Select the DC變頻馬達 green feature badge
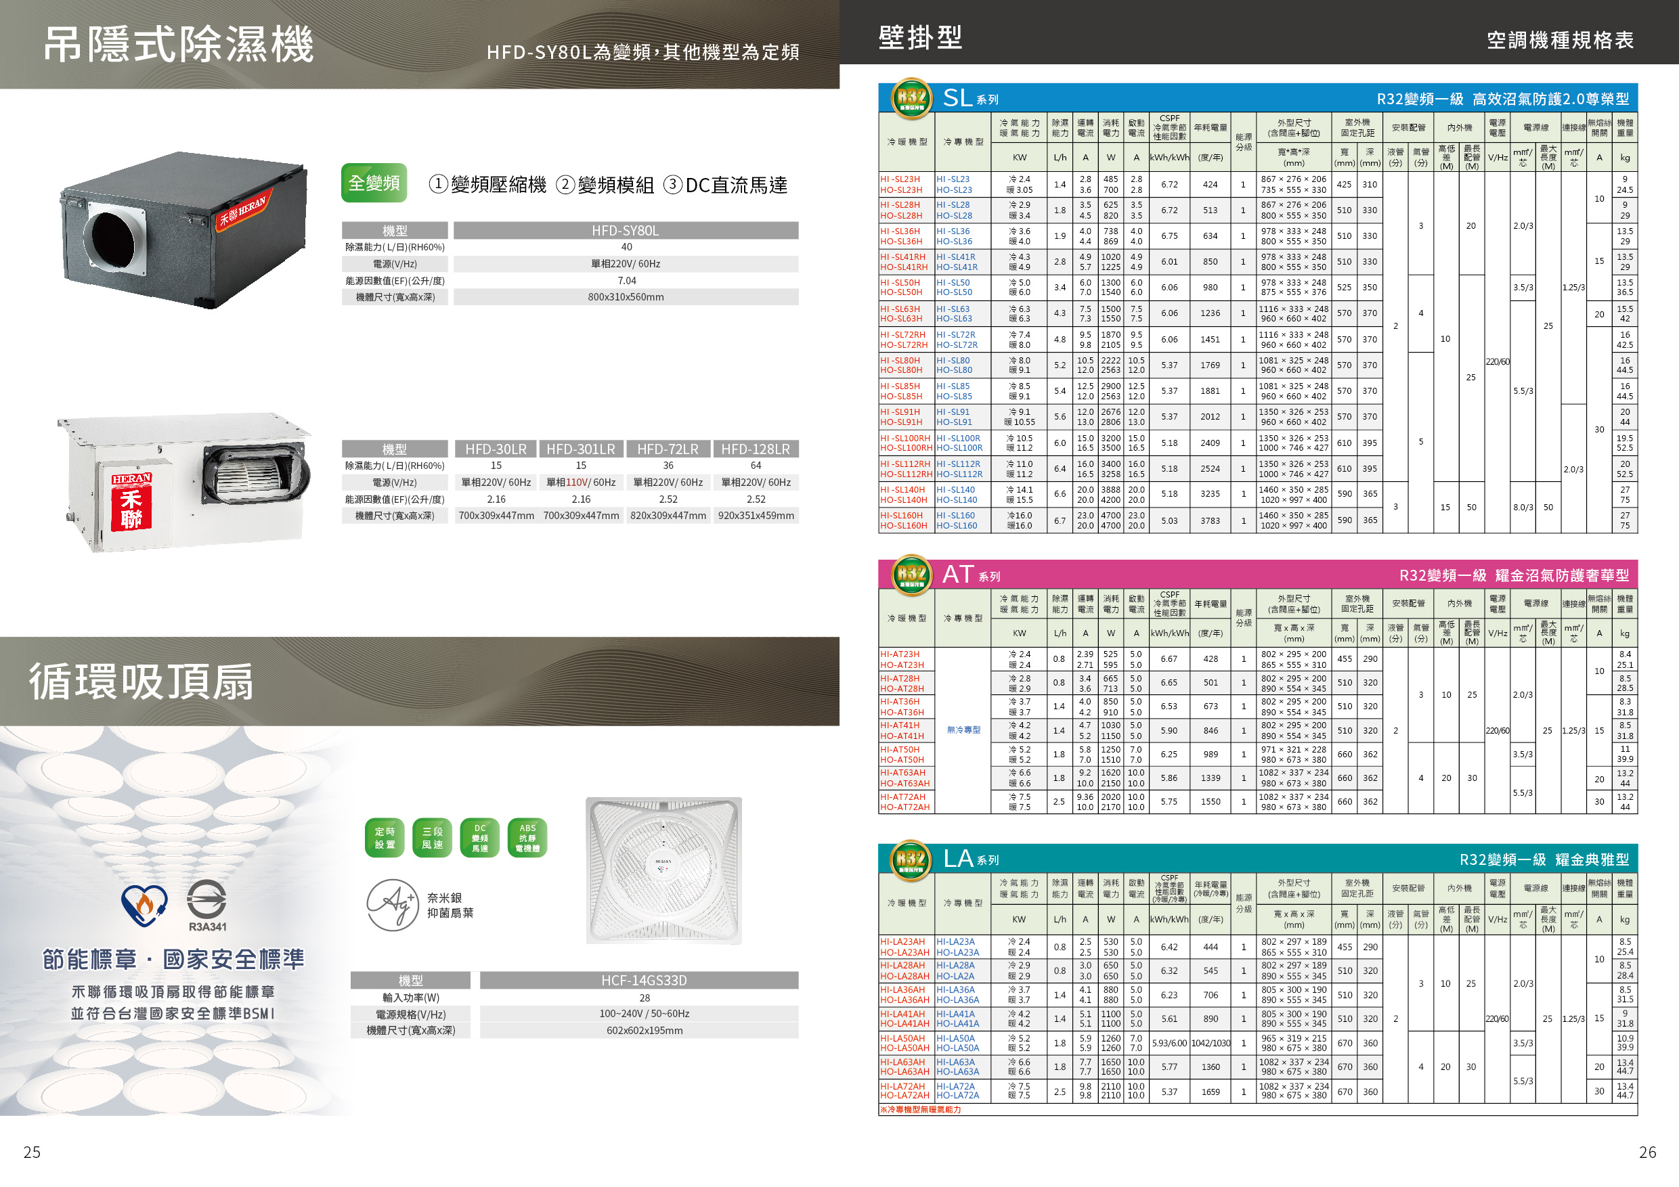This screenshot has width=1679, height=1187. coord(480,838)
